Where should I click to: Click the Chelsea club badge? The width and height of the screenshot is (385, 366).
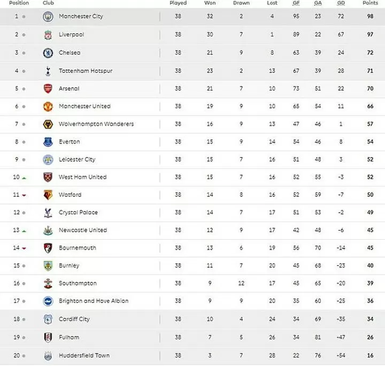click(x=48, y=53)
